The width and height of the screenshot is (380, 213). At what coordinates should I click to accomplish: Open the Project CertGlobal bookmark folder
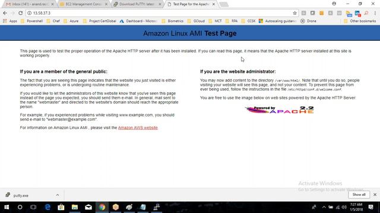click(x=99, y=21)
